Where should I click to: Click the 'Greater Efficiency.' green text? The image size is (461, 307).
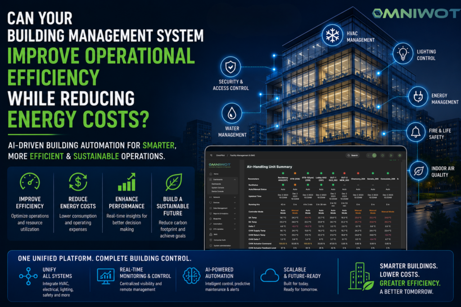coord(410,283)
